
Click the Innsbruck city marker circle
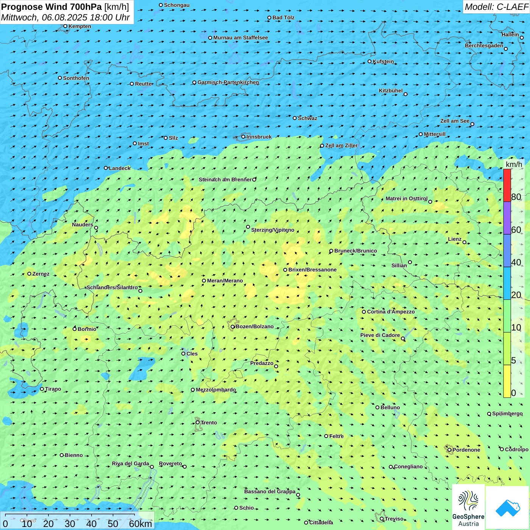[243, 137]
